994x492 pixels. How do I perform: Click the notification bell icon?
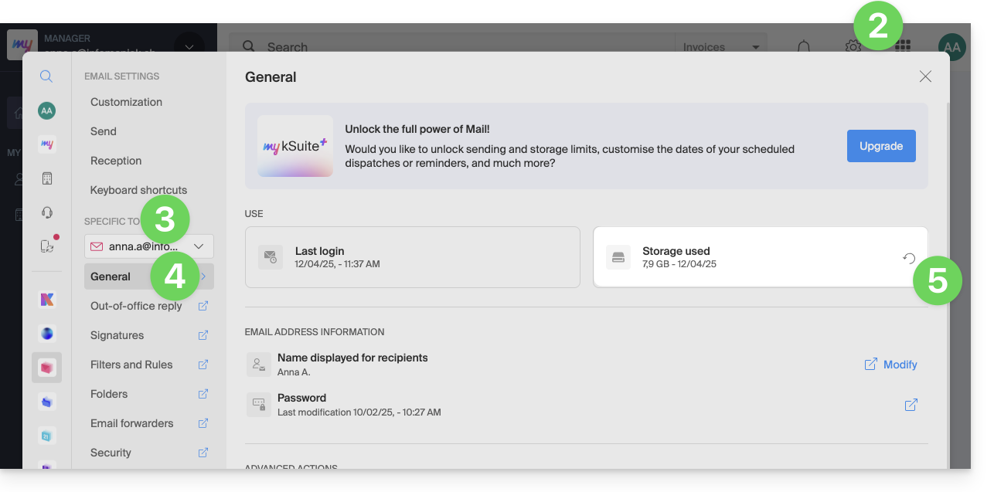point(804,46)
